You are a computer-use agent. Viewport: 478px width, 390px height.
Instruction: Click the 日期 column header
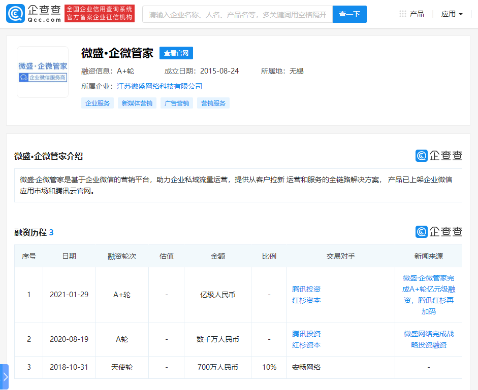point(69,256)
